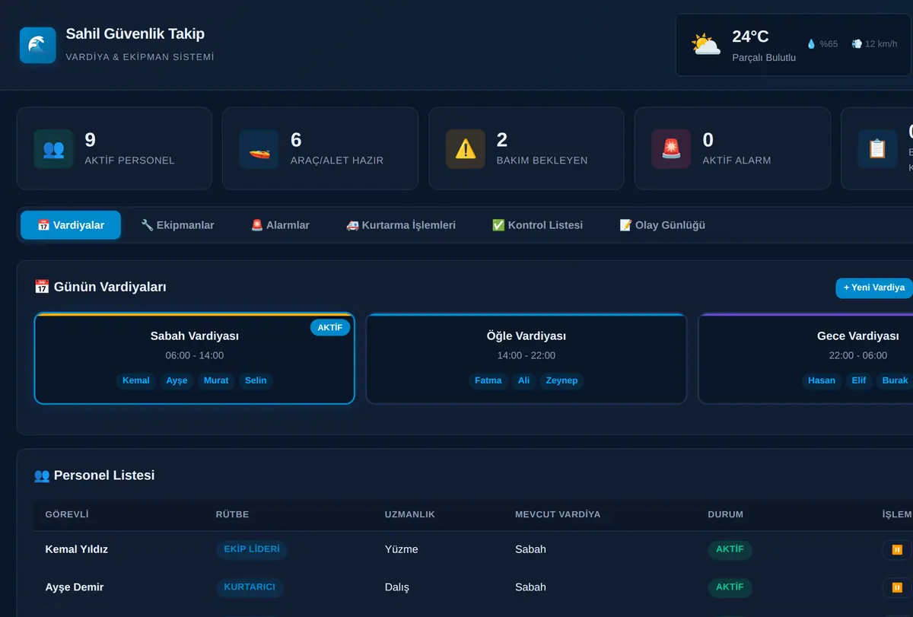The height and width of the screenshot is (617, 913).
Task: Click the Selin chip in Sabah Vardiyası
Action: [256, 380]
